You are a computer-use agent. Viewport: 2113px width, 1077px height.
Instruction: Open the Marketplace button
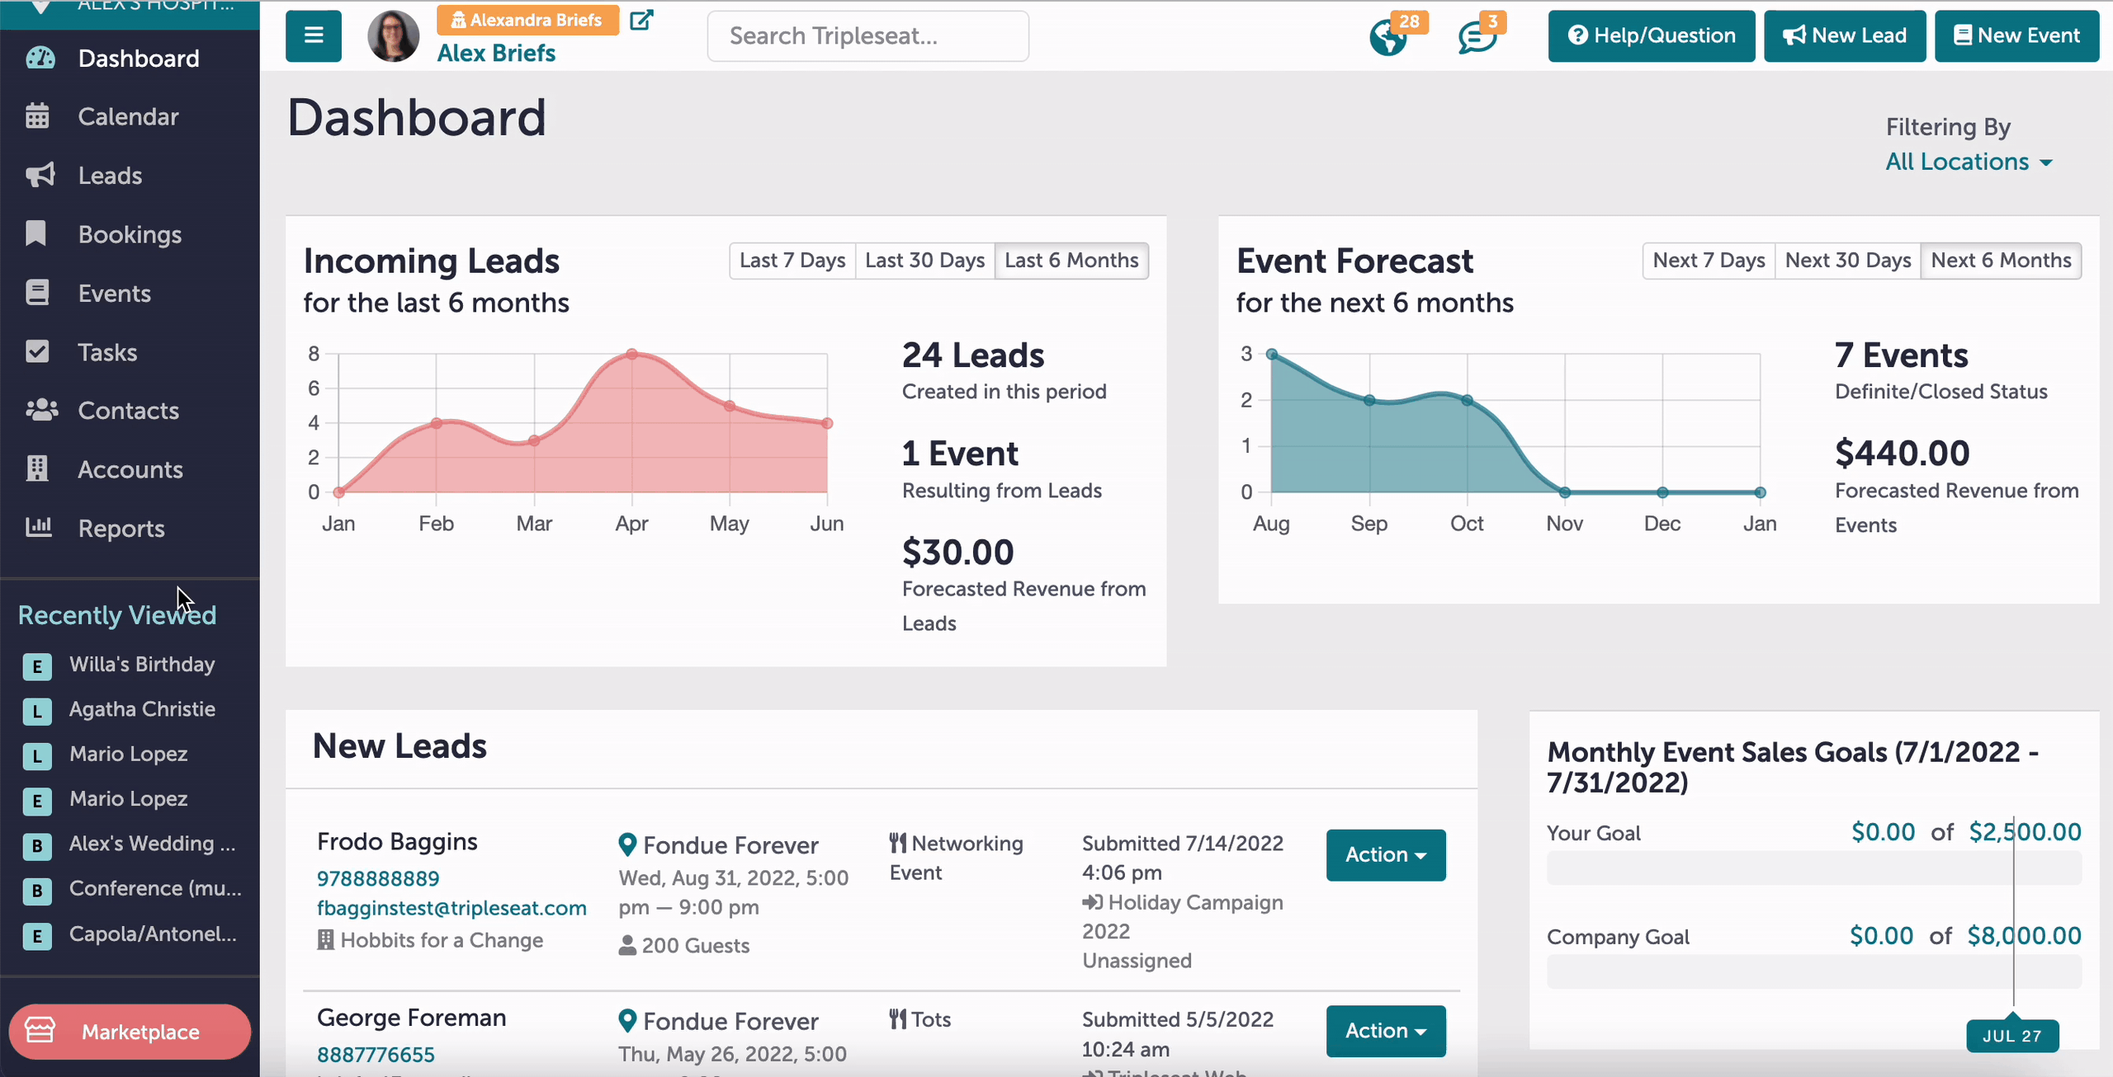click(130, 1031)
